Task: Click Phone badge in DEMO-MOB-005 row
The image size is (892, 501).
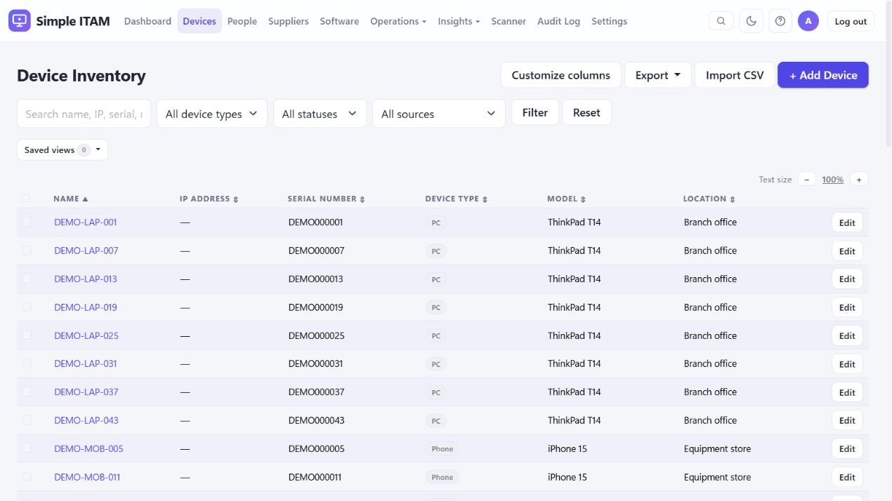Action: (442, 448)
